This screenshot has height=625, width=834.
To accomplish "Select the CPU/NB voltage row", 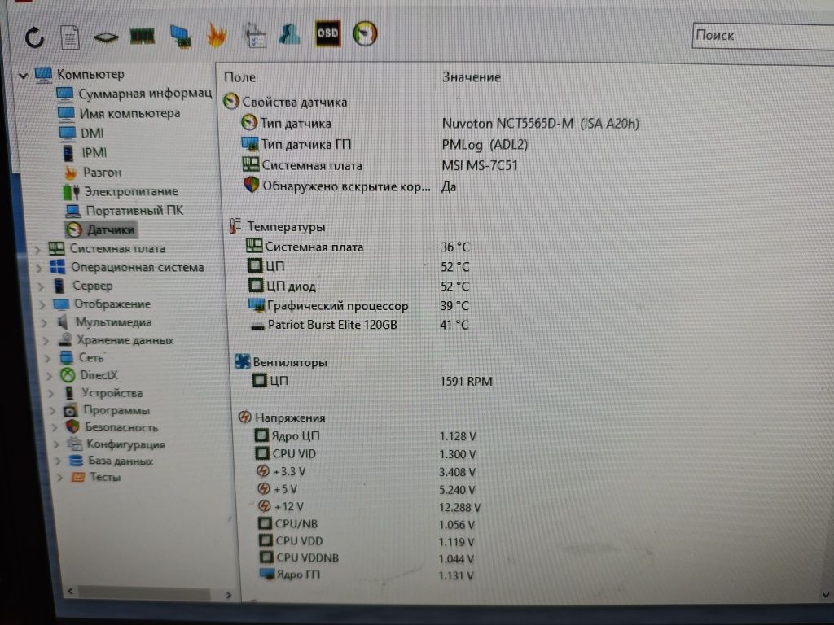I will coord(367,524).
